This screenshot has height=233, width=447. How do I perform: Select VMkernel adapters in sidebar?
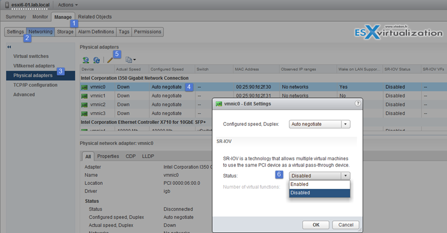pos(34,66)
